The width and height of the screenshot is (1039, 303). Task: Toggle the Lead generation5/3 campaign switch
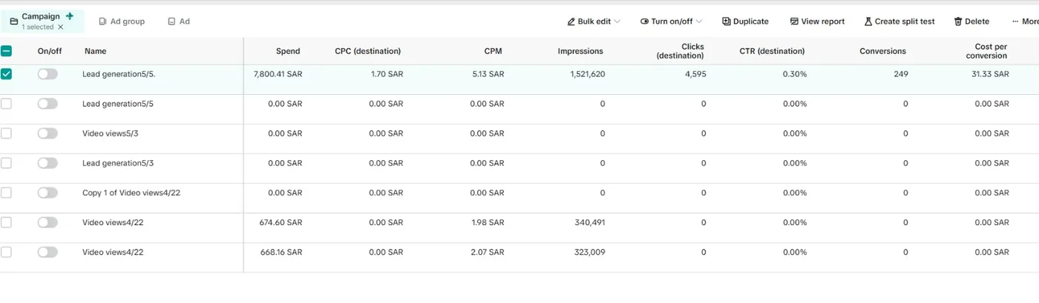[x=47, y=163]
